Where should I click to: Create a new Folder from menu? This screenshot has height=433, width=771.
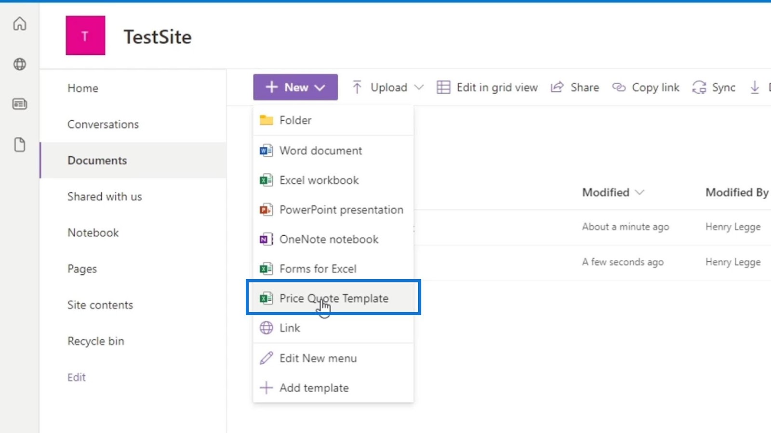click(x=295, y=120)
